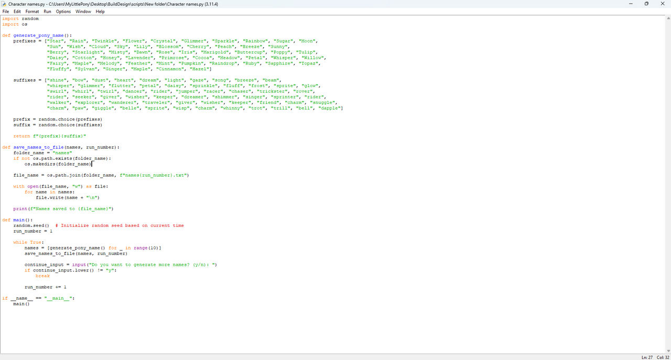671x360 pixels.
Task: Click the "Twinkle" prefix string
Action: click(104, 41)
